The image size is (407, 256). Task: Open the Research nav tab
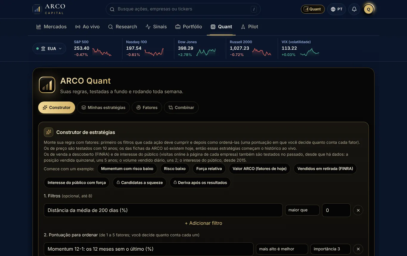point(122,27)
